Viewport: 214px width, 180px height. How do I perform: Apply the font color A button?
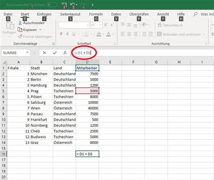point(108,34)
